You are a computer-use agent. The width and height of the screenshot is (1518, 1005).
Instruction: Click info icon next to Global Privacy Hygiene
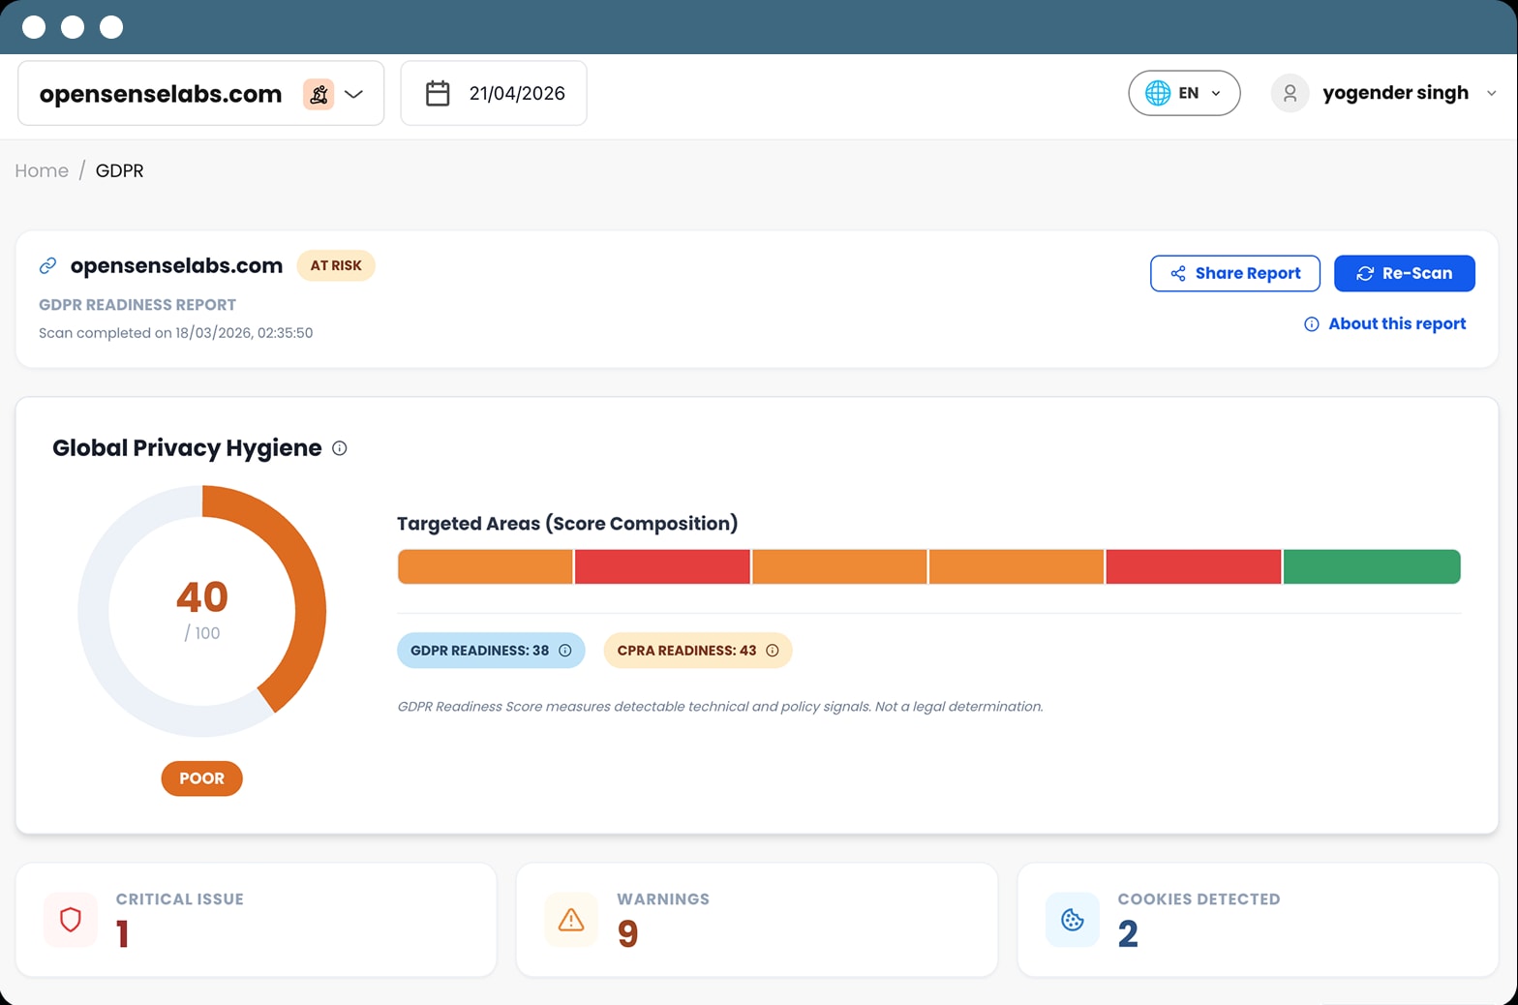(x=340, y=448)
